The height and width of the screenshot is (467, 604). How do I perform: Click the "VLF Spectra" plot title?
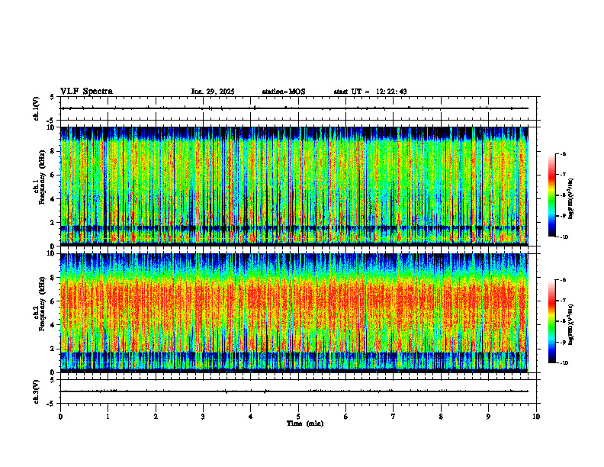tap(86, 92)
